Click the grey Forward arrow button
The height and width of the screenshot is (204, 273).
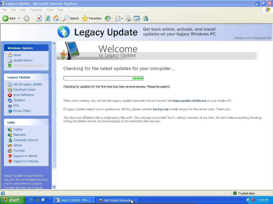point(26,18)
